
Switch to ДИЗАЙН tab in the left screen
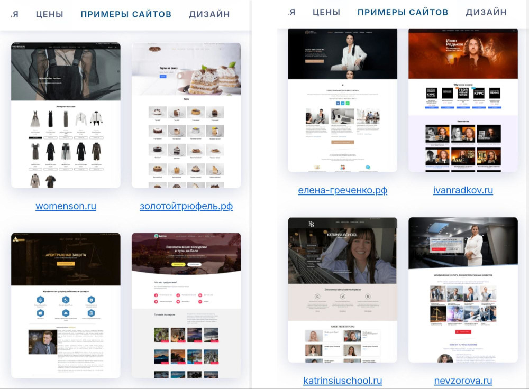point(209,14)
